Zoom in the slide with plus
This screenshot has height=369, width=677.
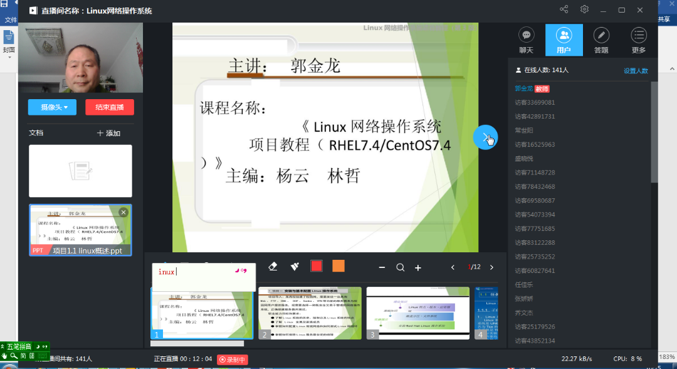coord(418,267)
